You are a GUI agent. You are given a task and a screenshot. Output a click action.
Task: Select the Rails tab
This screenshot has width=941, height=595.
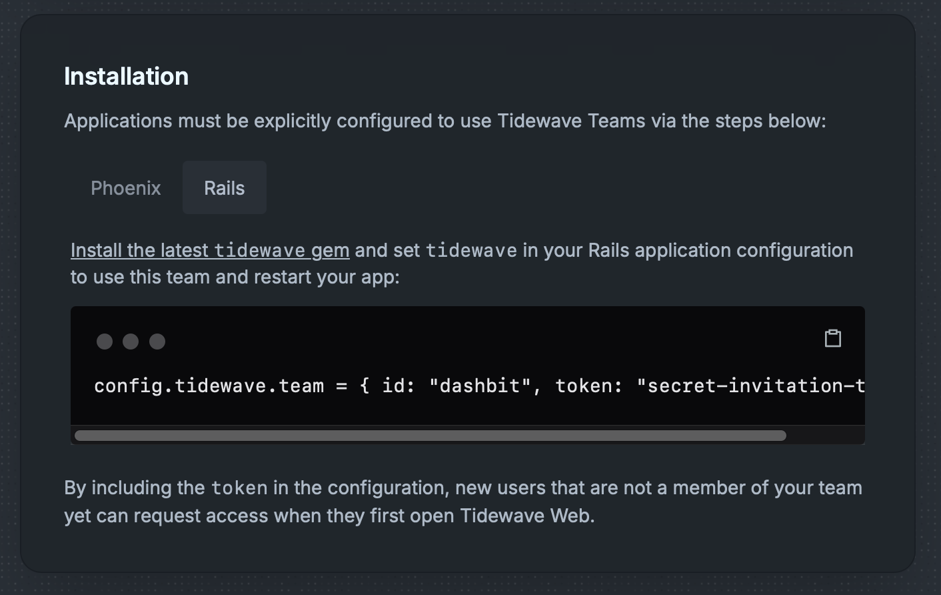(224, 188)
